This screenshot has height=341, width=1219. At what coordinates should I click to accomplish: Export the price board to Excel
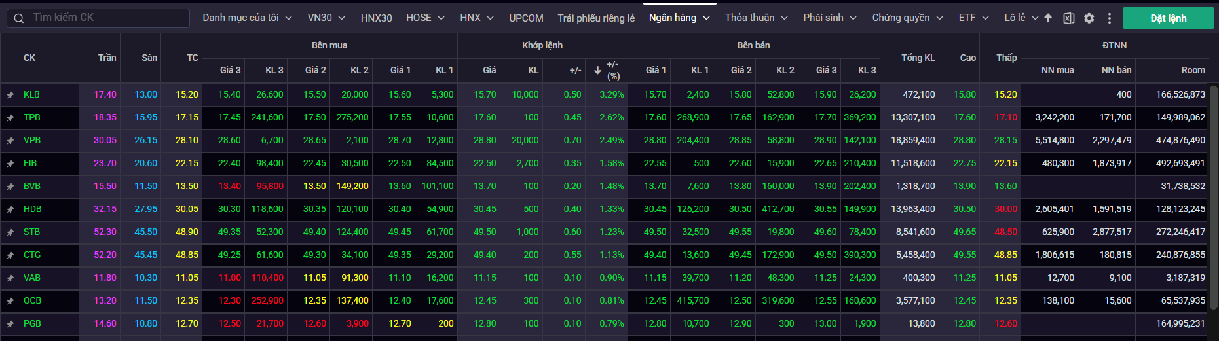point(1068,18)
